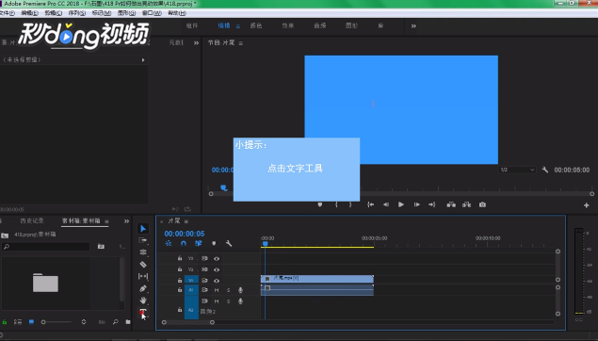Select the Razor tool

(143, 265)
